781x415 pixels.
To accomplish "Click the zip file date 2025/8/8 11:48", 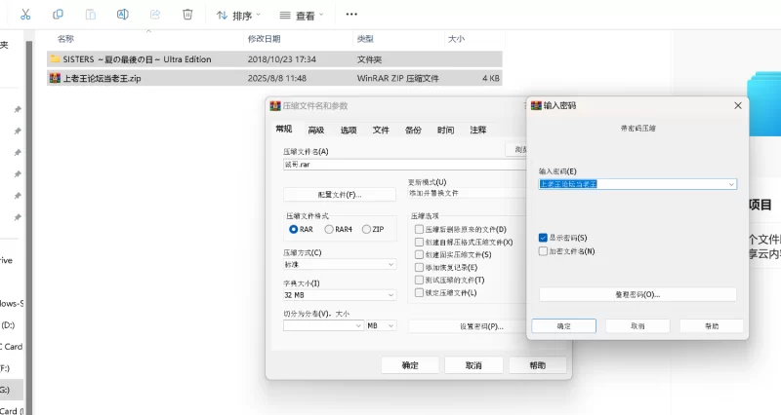I will [x=277, y=78].
